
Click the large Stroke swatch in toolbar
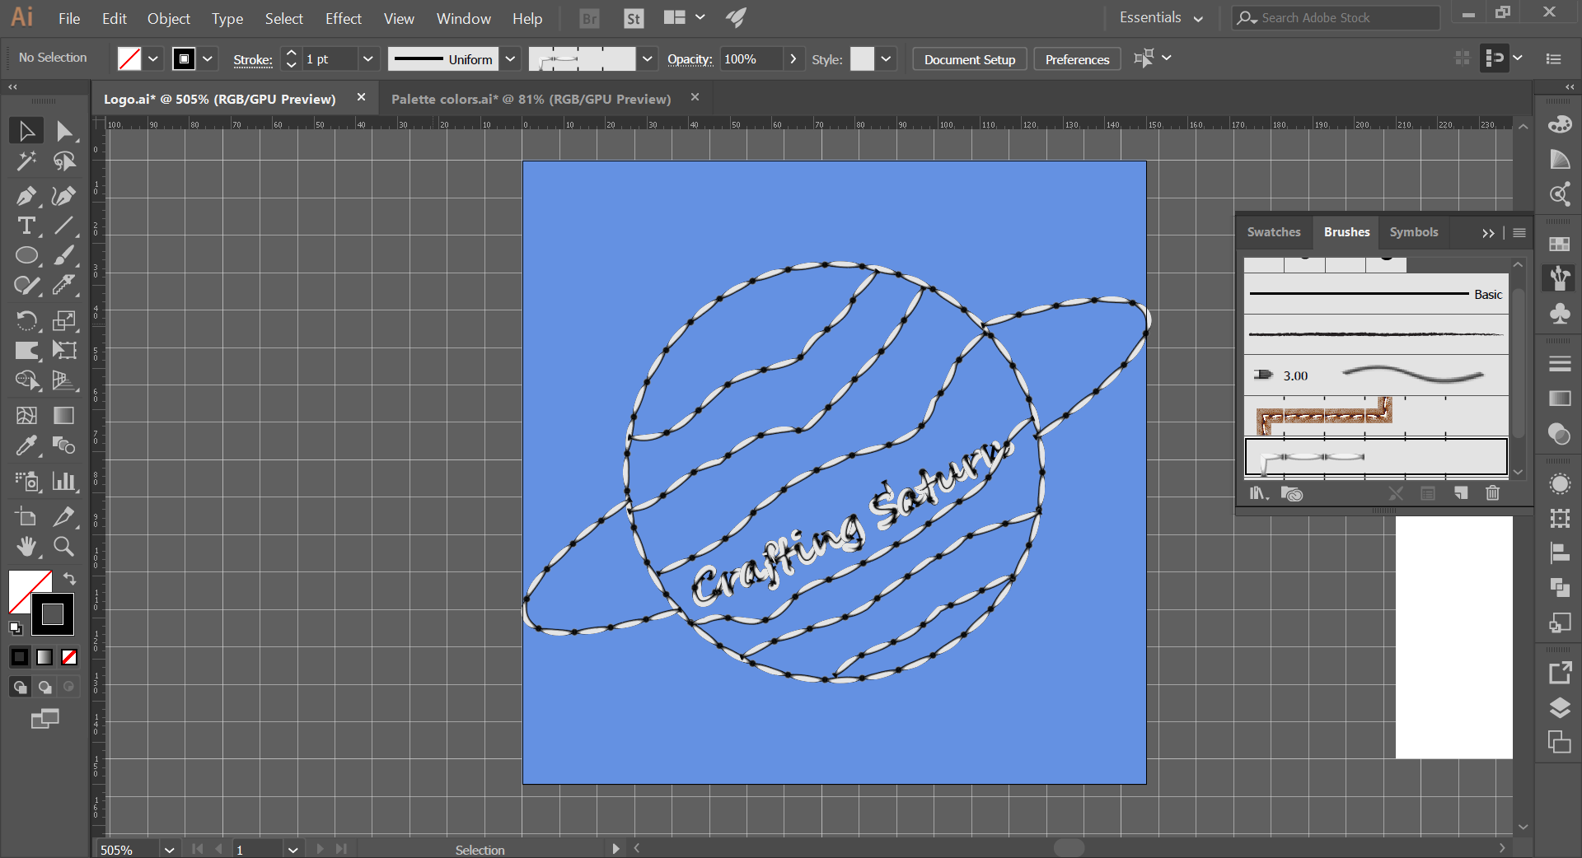[53, 614]
